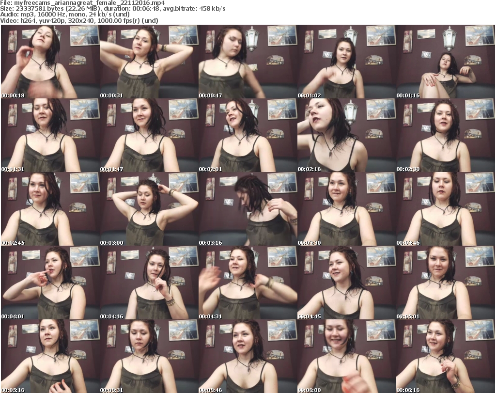Select the thumbnail timestamped 00:00:47

click(x=248, y=62)
